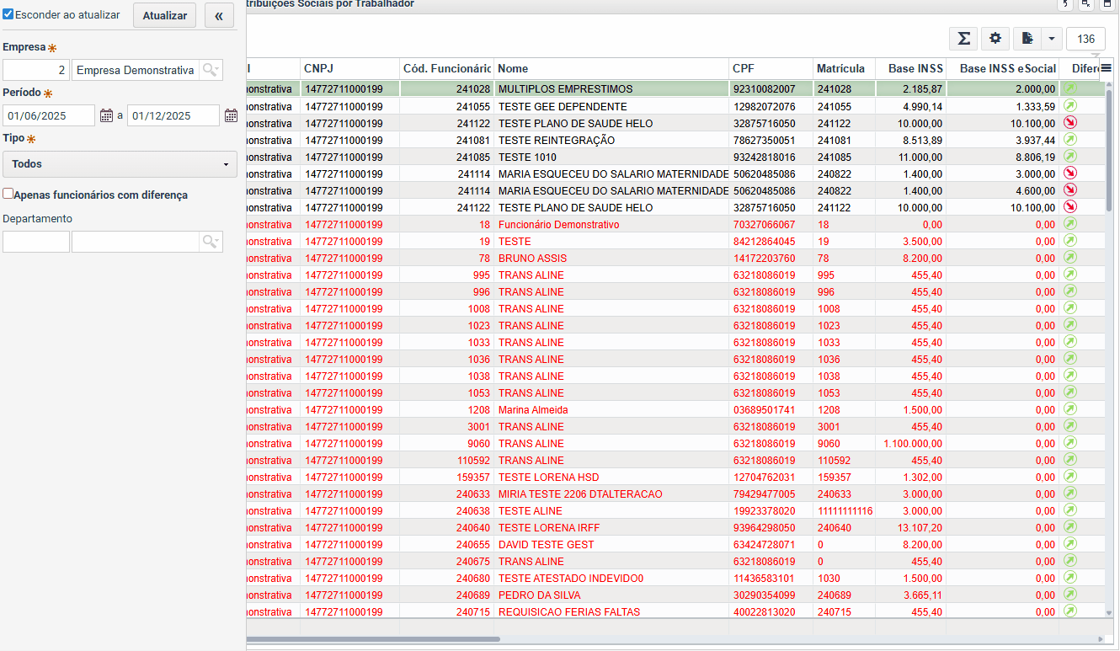The width and height of the screenshot is (1120, 651).
Task: Click the Atualizar button
Action: pos(164,16)
